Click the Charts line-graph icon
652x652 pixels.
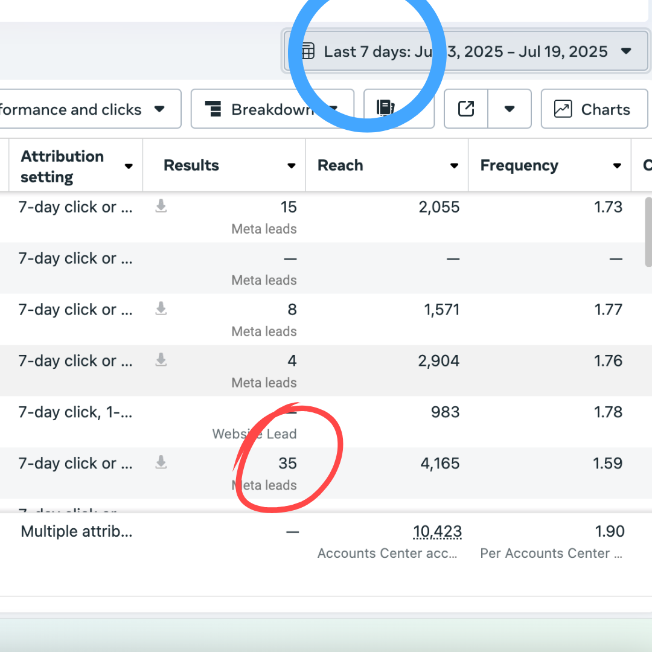(x=563, y=109)
